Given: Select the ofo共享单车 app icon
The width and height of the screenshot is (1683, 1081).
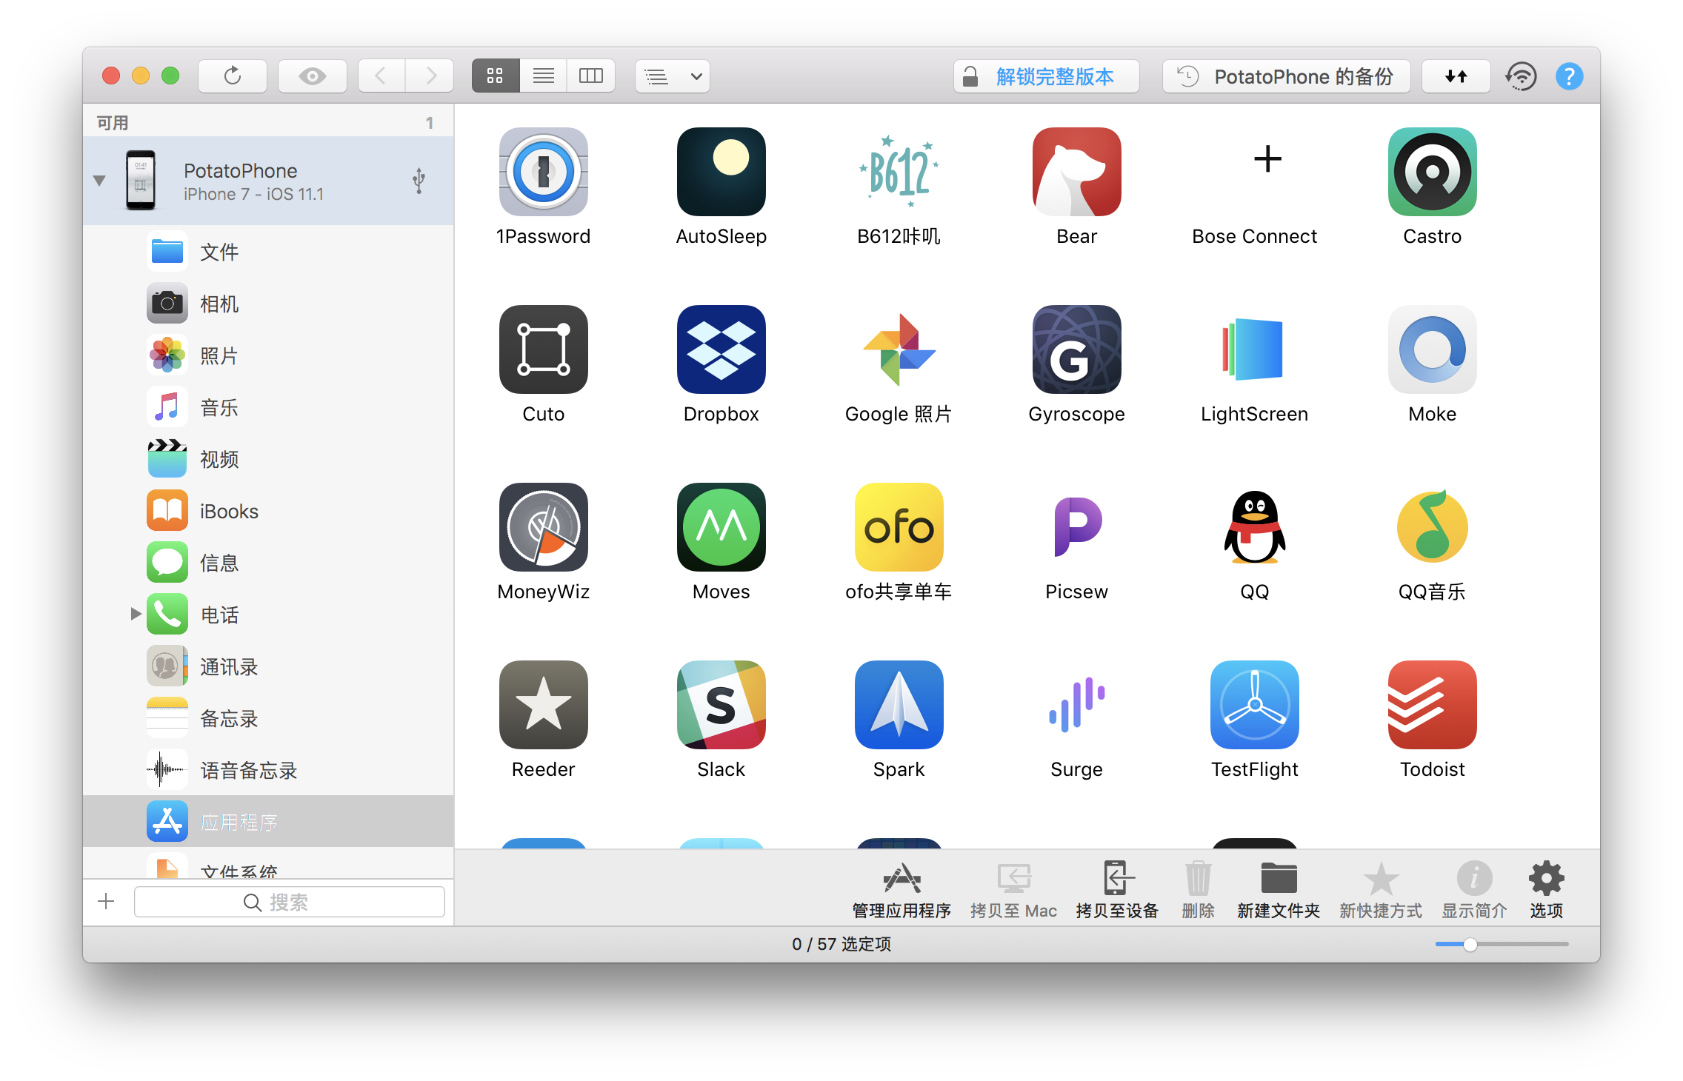Looking at the screenshot, I should coord(899,527).
